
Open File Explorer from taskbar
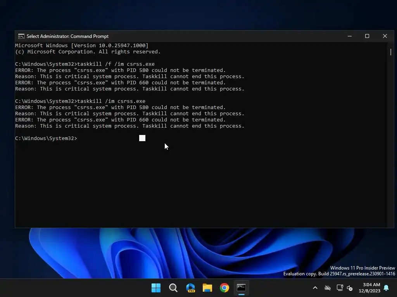(x=207, y=288)
